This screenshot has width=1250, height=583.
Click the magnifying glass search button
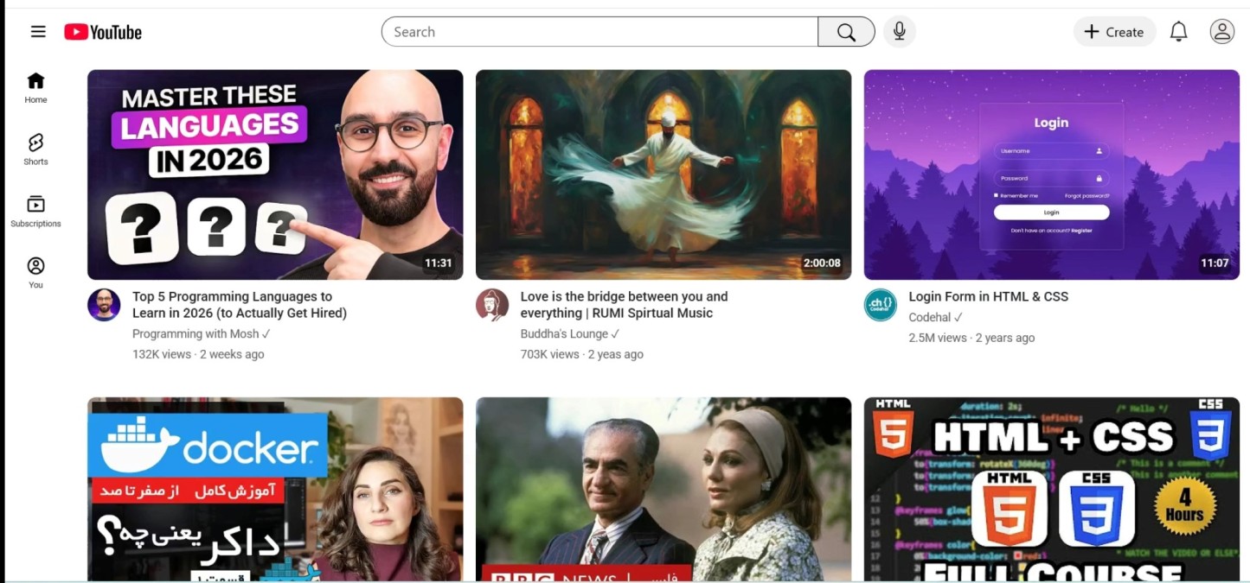(846, 32)
